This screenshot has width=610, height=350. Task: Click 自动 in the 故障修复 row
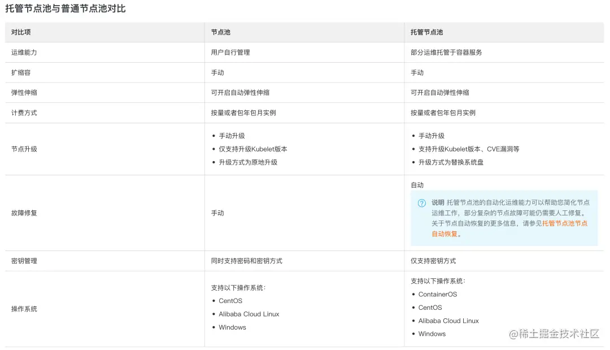coord(417,185)
